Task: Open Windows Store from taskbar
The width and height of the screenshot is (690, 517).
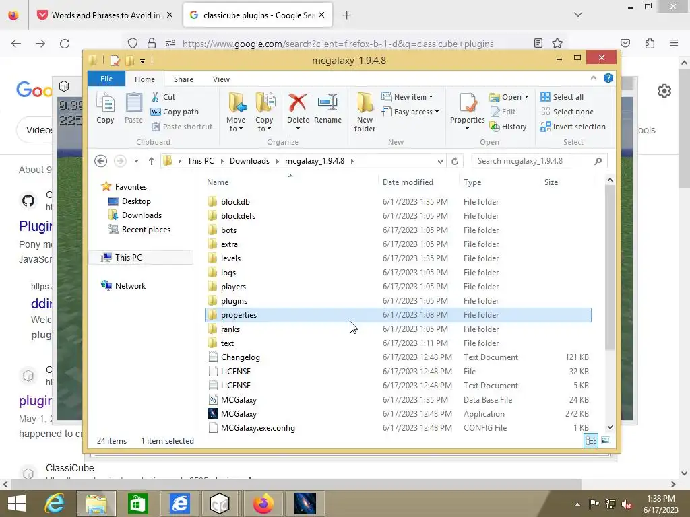Action: click(138, 504)
